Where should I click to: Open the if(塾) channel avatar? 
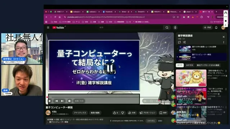point(48,113)
